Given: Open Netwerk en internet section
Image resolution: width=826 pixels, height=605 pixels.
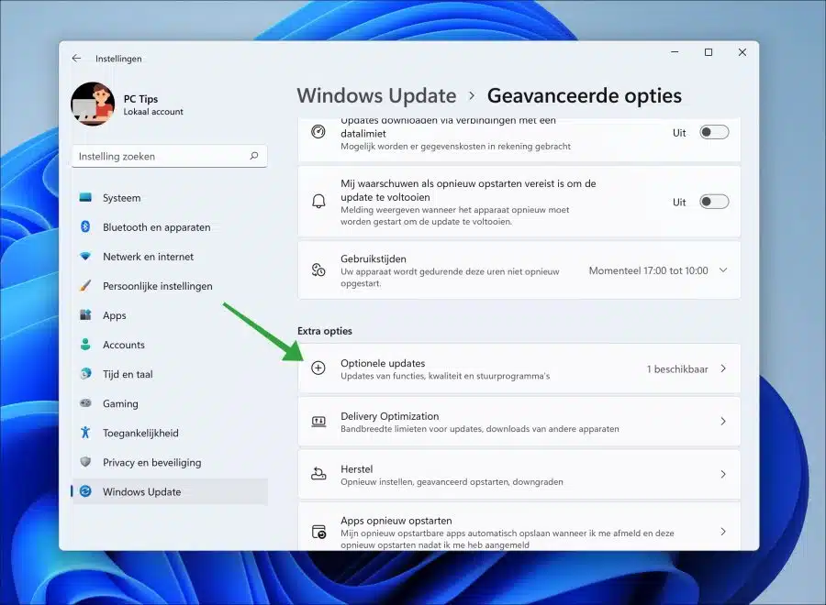Looking at the screenshot, I should coord(170,257).
